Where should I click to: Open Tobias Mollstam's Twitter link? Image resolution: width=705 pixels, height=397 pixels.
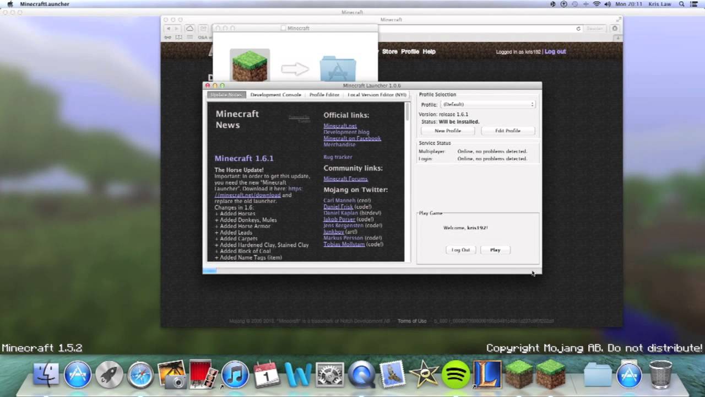(x=344, y=244)
